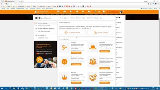Open the Группы tab
The width and height of the screenshot is (160, 90).
point(78,18)
